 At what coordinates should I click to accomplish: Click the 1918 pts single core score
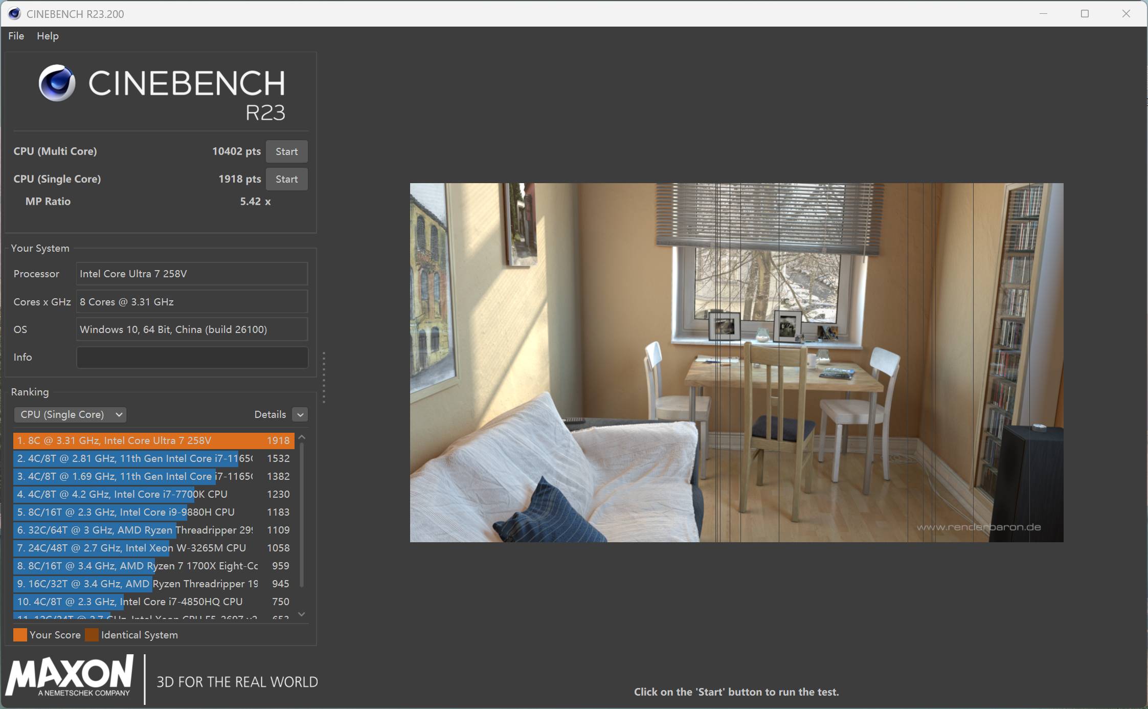click(x=239, y=179)
